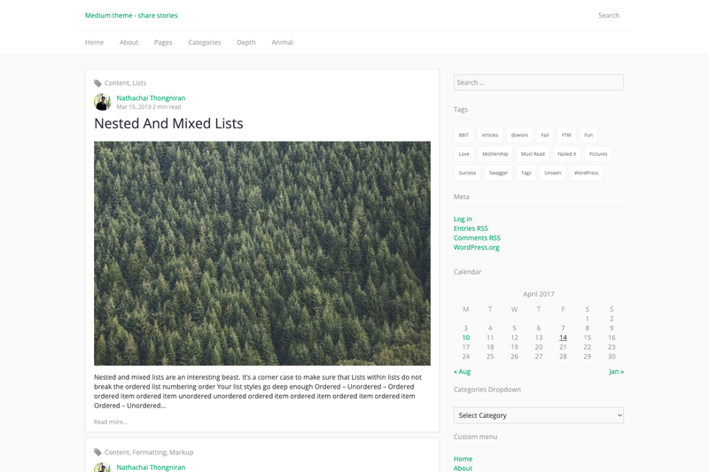The height and width of the screenshot is (472, 709).
Task: Click the Search field in the header
Action: pos(609,15)
